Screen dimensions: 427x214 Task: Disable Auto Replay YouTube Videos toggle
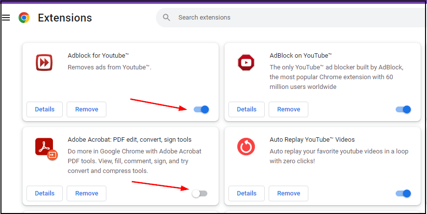(403, 193)
